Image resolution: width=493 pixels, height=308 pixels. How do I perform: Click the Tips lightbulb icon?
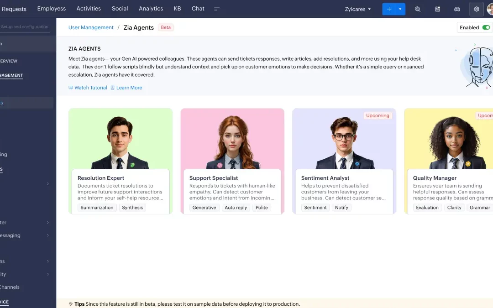click(71, 304)
